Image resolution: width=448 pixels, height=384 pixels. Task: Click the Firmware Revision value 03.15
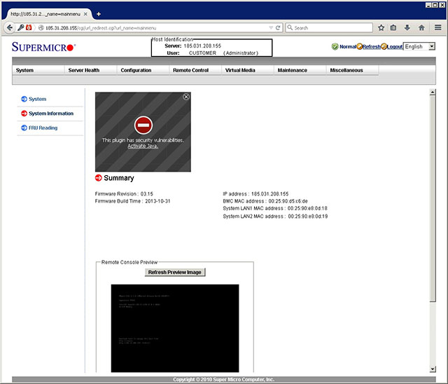146,194
